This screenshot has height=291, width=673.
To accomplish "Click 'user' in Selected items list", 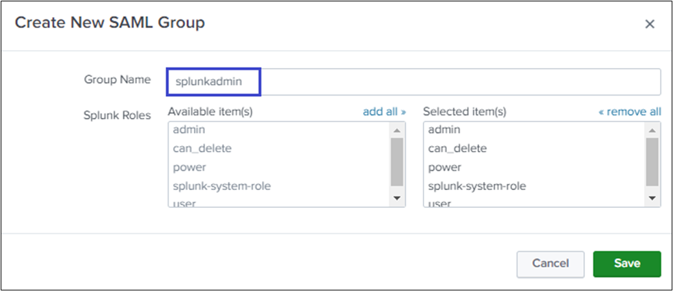I will (439, 203).
